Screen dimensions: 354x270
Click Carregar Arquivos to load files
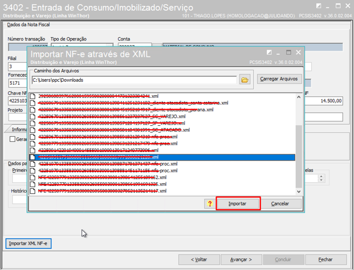(x=279, y=79)
